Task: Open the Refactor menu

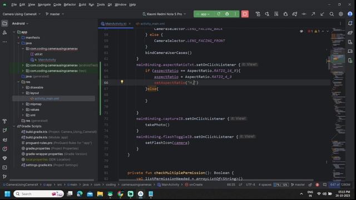Action: point(70,4)
